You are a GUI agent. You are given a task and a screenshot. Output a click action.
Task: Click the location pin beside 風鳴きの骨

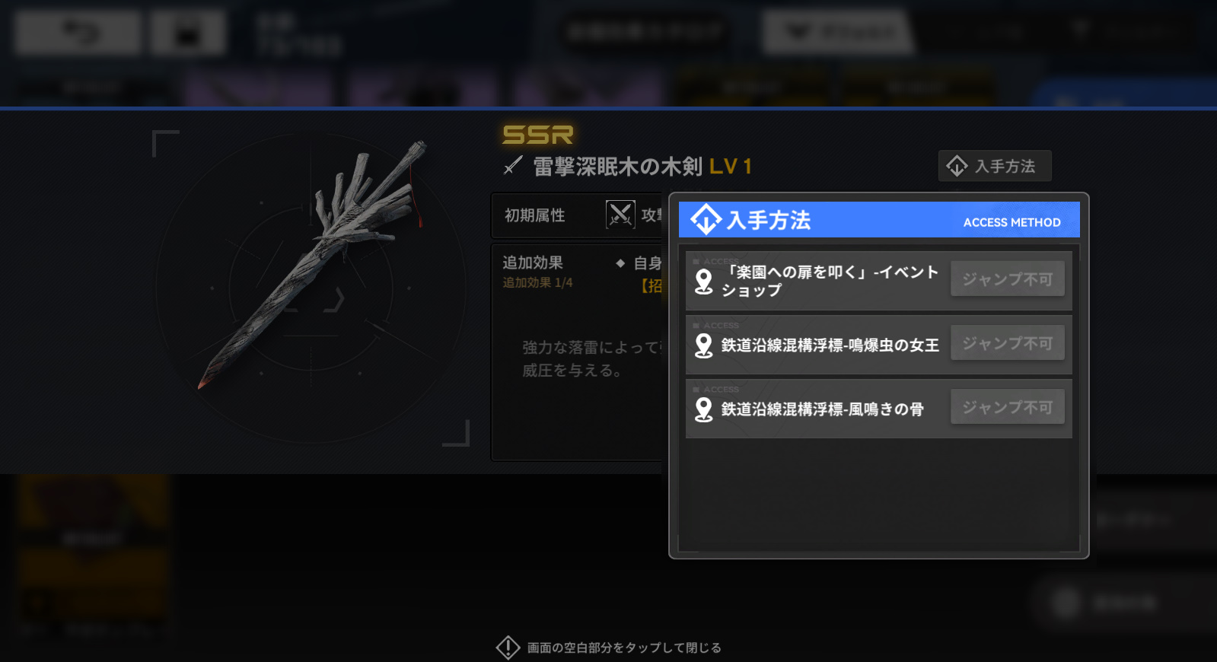pos(704,409)
